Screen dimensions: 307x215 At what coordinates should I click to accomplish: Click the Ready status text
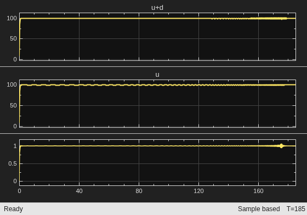pos(13,209)
